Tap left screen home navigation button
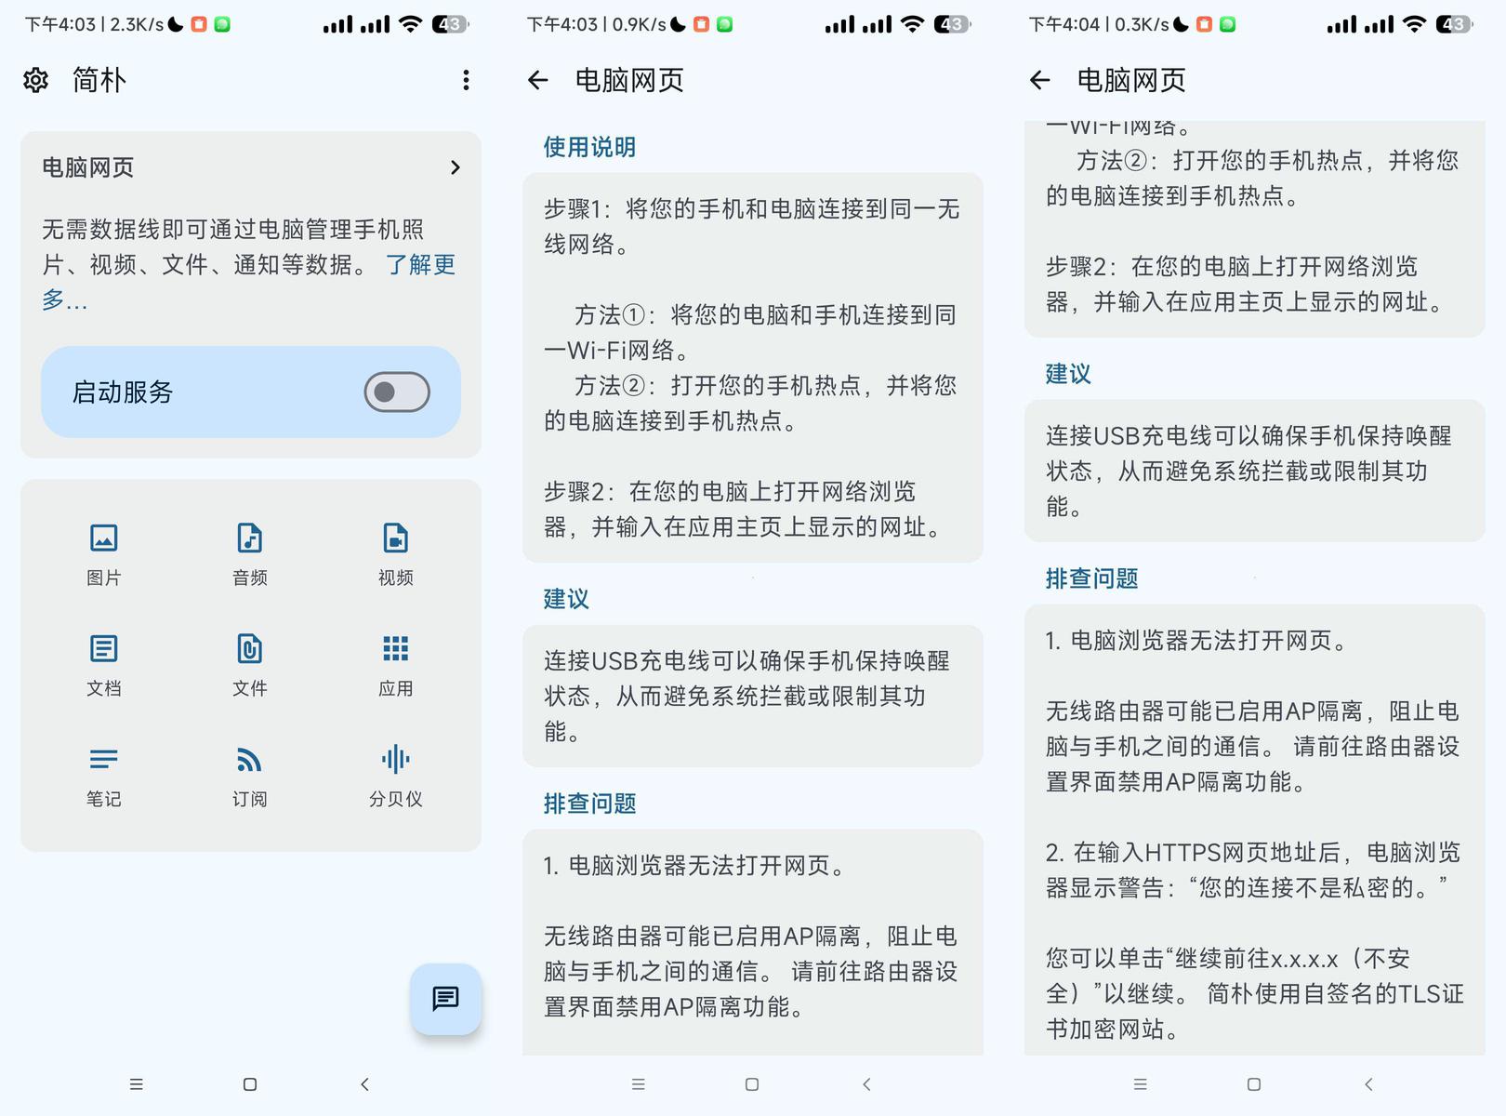Viewport: 1506px width, 1116px height. 250,1084
